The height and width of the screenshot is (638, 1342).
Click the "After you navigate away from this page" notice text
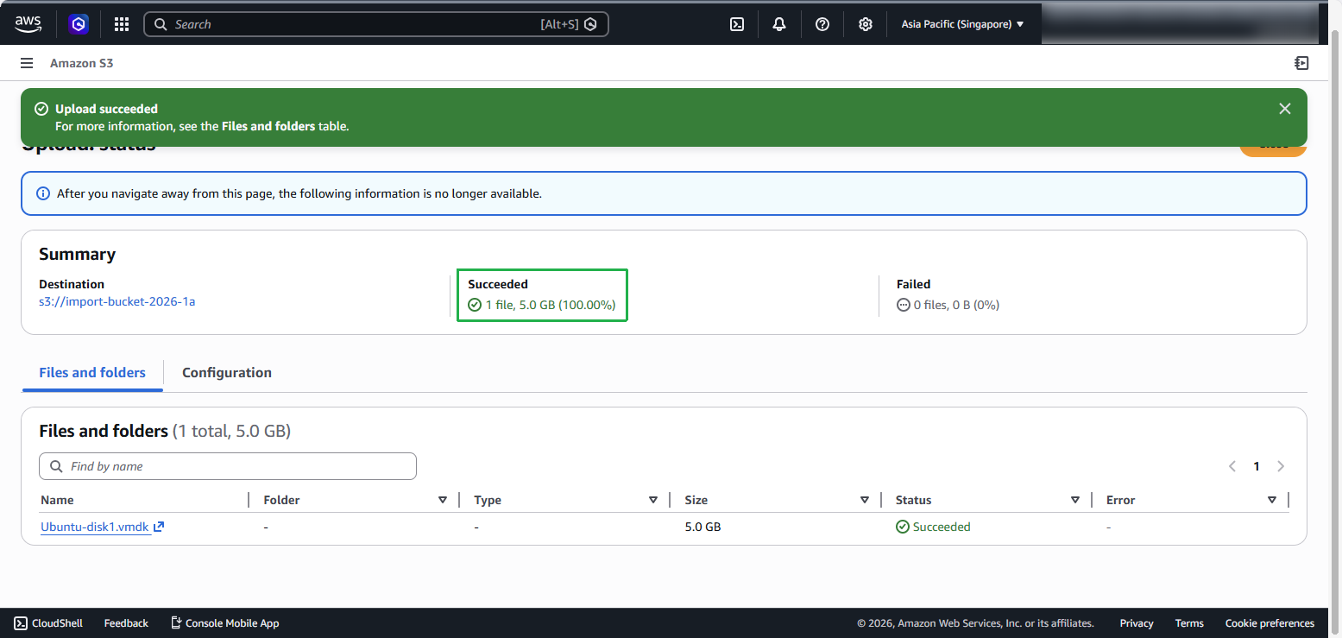[299, 193]
